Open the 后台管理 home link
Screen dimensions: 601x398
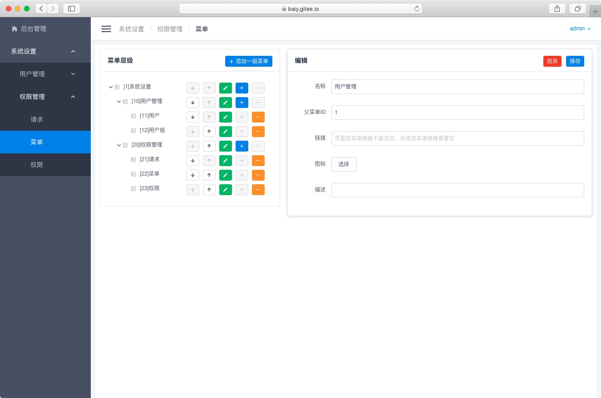(x=29, y=29)
